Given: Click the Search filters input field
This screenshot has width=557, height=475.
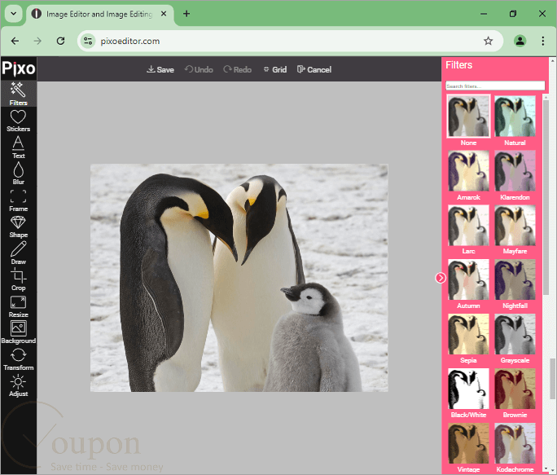Looking at the screenshot, I should [495, 86].
